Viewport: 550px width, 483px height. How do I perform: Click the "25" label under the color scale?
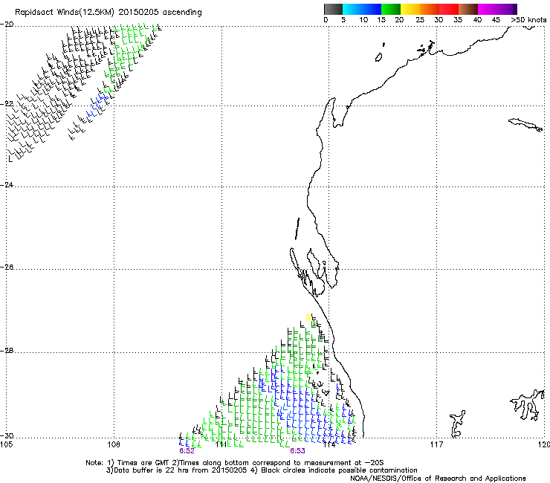[420, 20]
